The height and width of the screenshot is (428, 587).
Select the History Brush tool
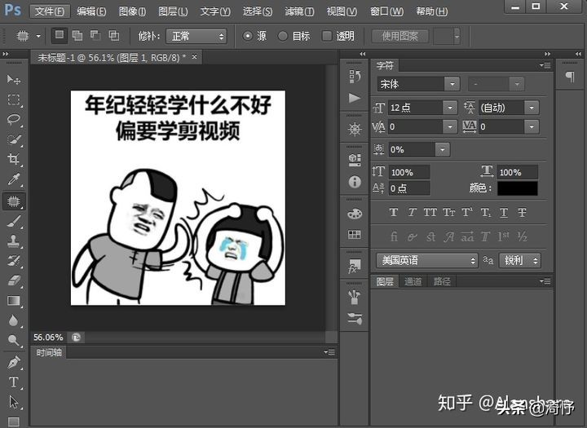point(14,261)
